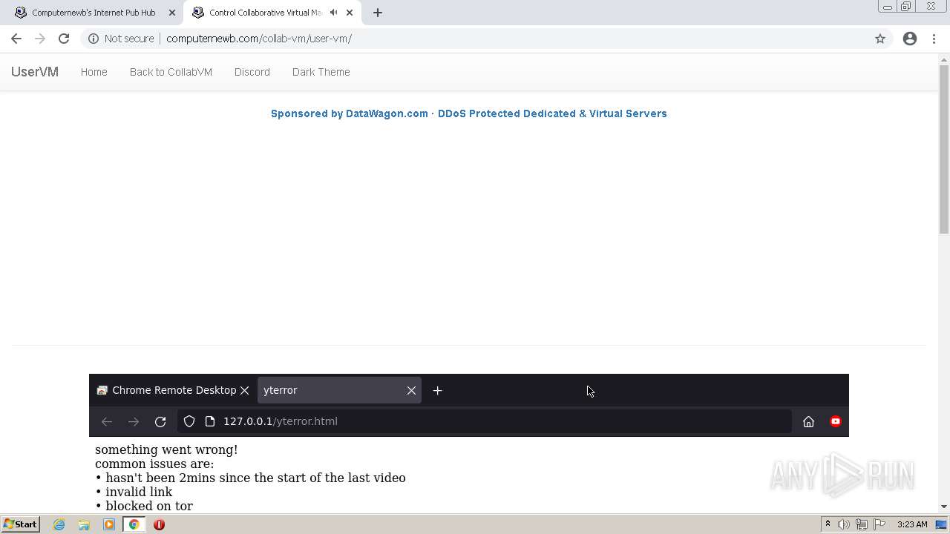Click the "something went wrong!" text
The width and height of the screenshot is (950, 534).
(x=166, y=449)
